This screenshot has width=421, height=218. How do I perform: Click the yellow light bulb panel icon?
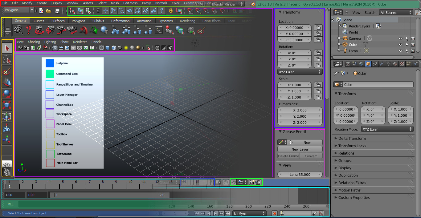click(x=126, y=48)
